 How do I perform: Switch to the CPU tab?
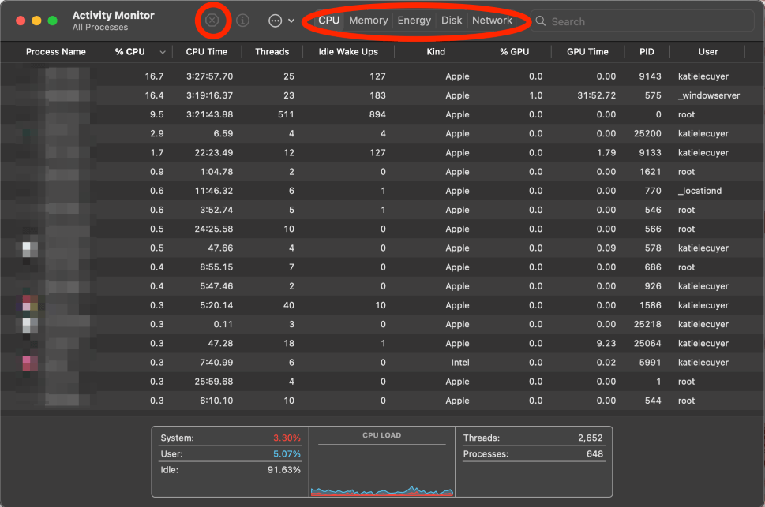tap(329, 21)
